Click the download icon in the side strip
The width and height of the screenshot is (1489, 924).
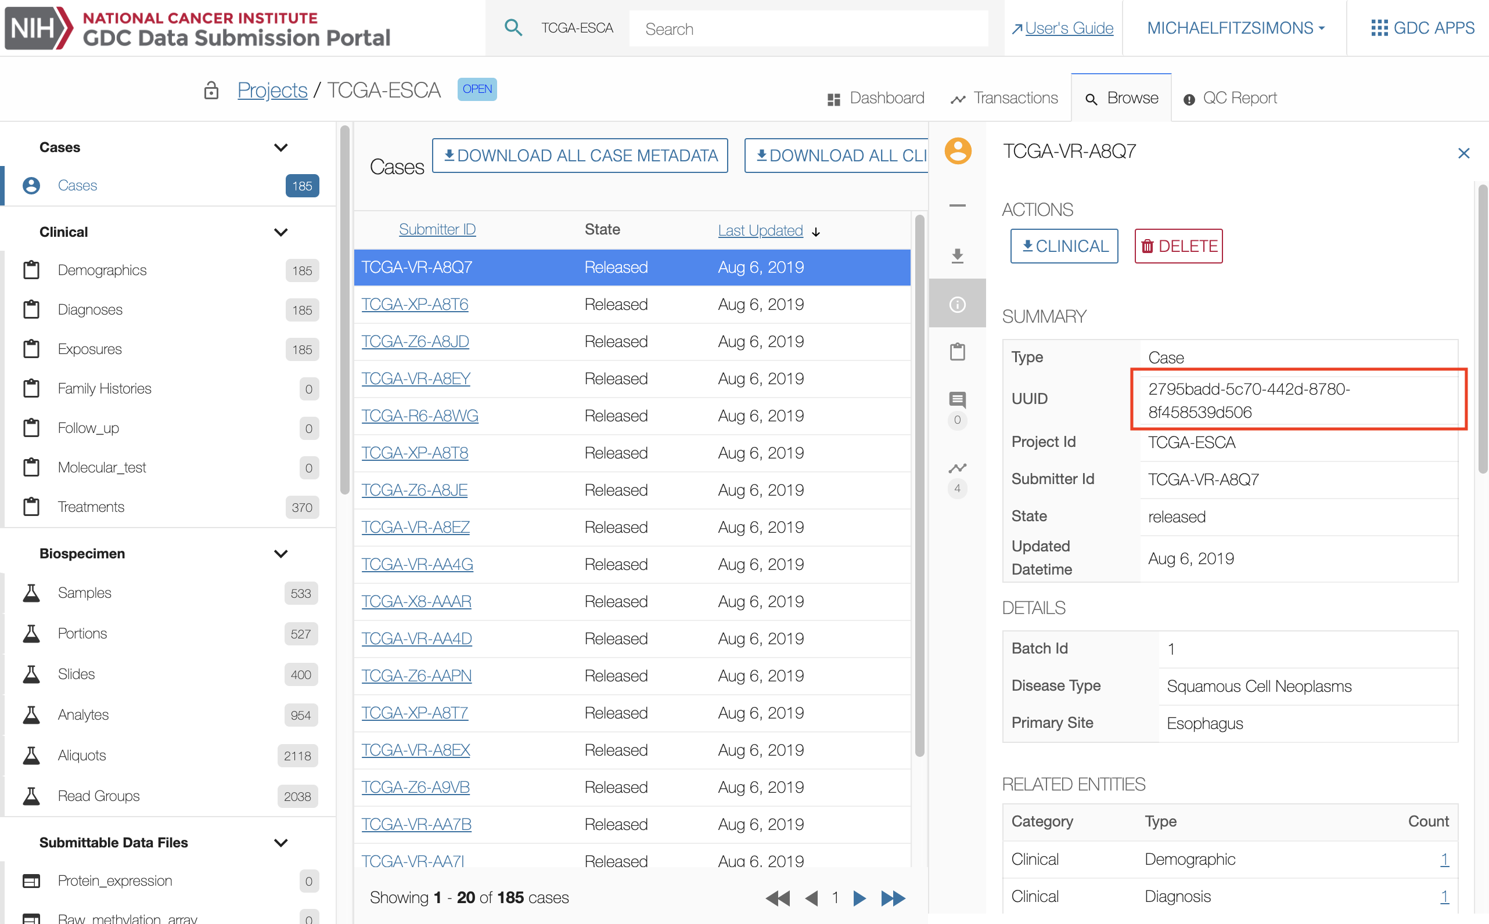(x=957, y=255)
